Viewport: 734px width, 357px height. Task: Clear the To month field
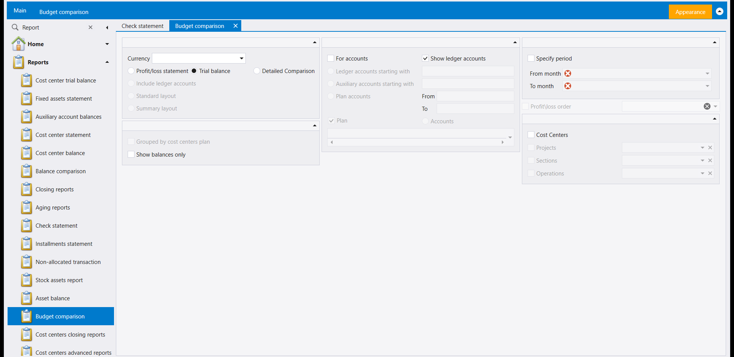point(568,86)
